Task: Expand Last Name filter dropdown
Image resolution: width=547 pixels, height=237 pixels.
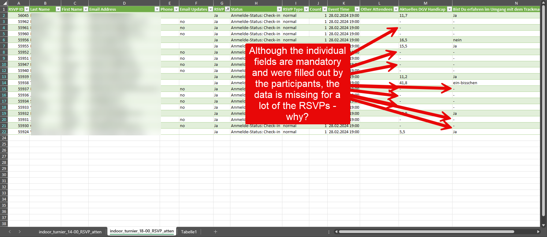Action: tap(58, 9)
